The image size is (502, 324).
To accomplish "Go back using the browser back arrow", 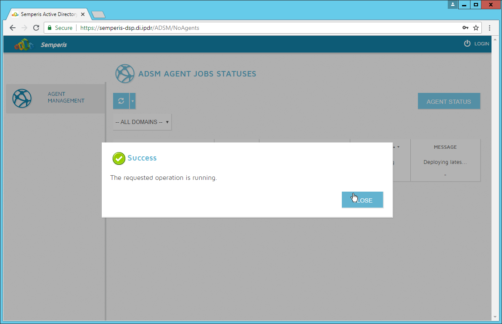I will [13, 28].
